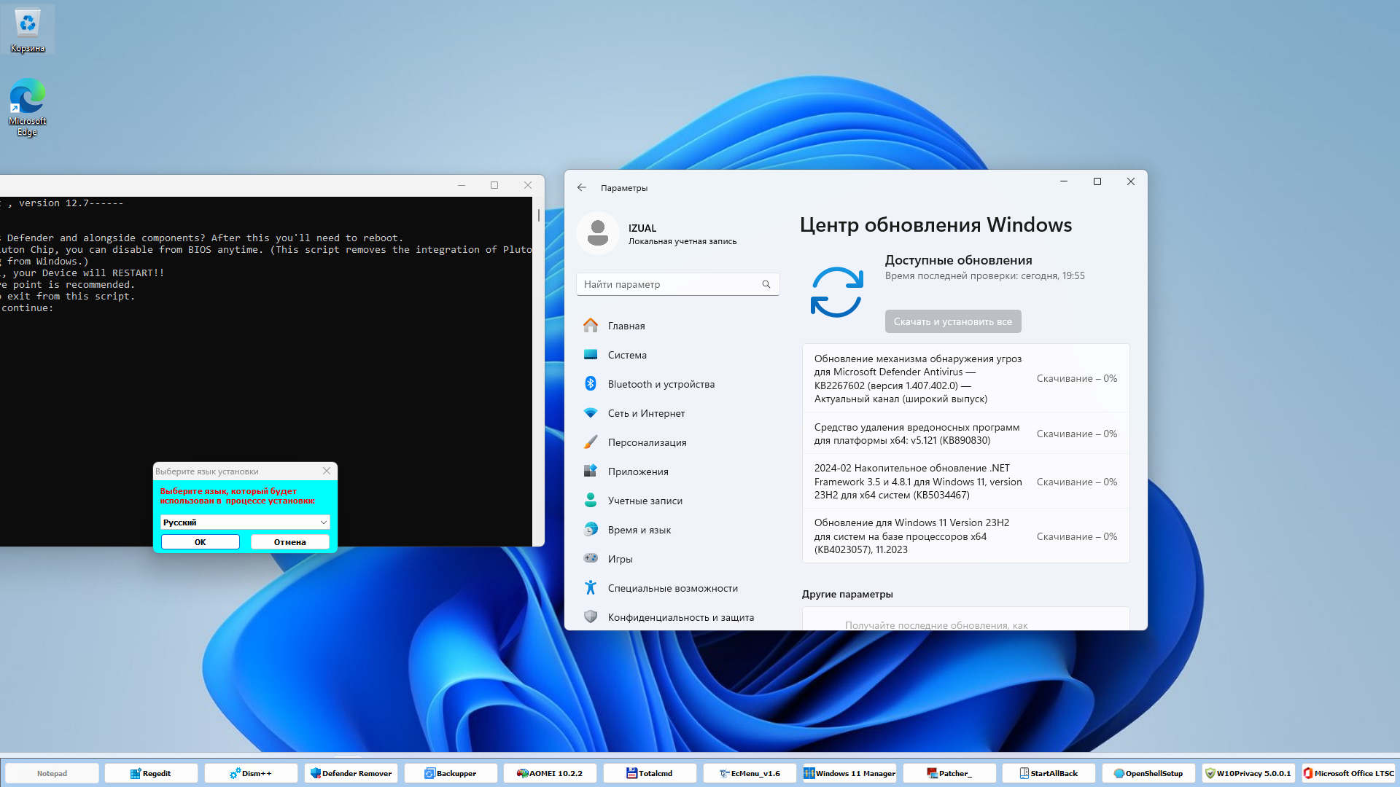This screenshot has height=787, width=1400.
Task: Open Microsoft Edge desktop shortcut
Action: coord(28,107)
